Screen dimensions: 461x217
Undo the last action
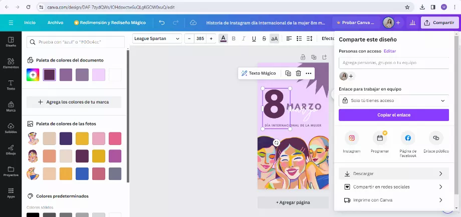click(162, 22)
